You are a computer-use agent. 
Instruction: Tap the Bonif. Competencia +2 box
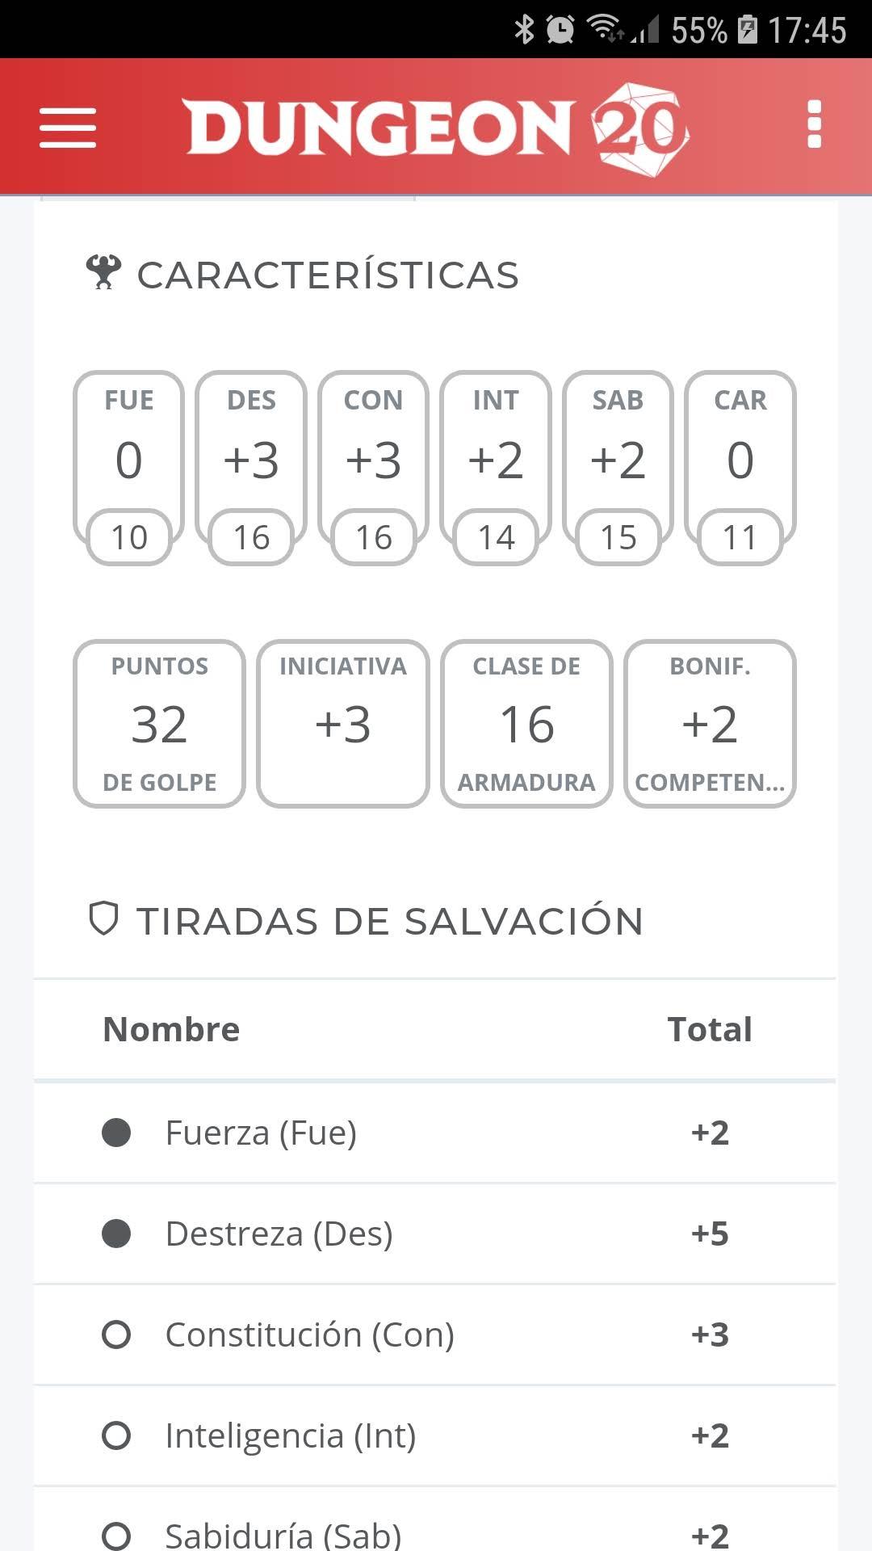[x=710, y=724]
